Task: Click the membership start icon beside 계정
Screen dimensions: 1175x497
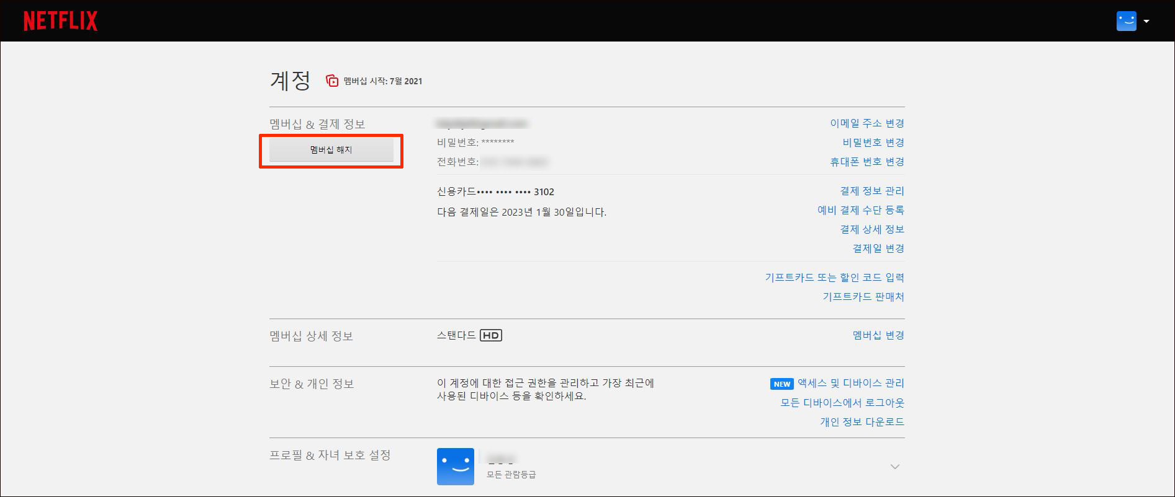Action: click(x=332, y=81)
